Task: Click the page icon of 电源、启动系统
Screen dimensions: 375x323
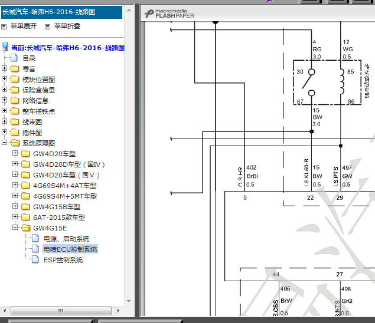Action: (x=35, y=238)
